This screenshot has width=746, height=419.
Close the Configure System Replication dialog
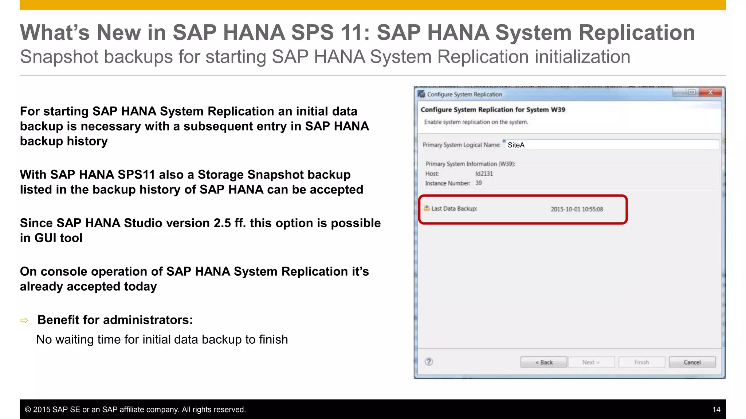point(710,92)
